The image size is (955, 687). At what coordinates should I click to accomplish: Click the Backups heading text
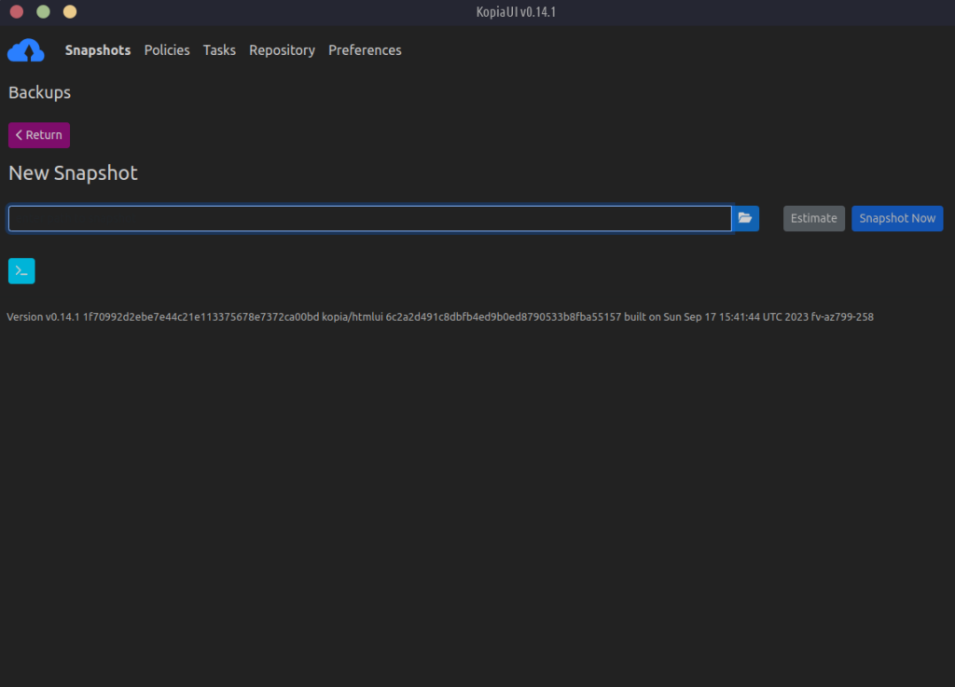point(39,92)
